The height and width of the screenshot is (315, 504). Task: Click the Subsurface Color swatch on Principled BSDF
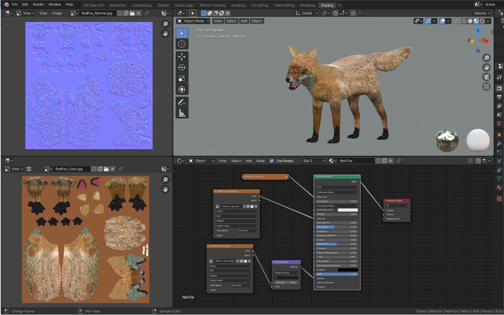pyautogui.click(x=349, y=210)
